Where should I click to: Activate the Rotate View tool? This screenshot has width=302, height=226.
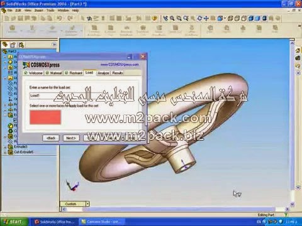click(199, 18)
